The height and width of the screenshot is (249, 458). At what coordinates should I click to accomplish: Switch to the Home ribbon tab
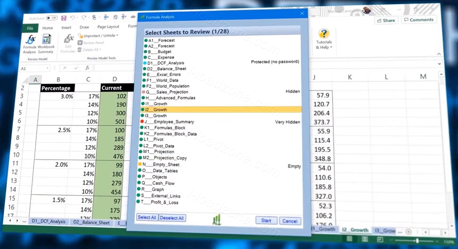pyautogui.click(x=47, y=28)
